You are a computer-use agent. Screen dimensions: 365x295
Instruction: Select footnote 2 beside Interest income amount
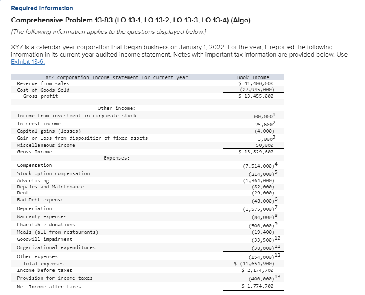click(275, 122)
